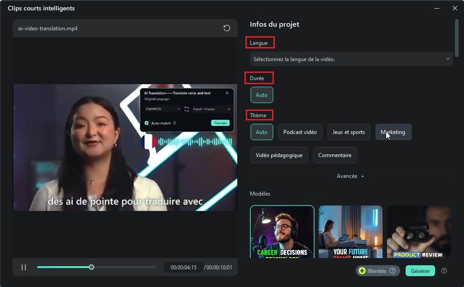Choose the Commentaire theme

[x=335, y=155]
